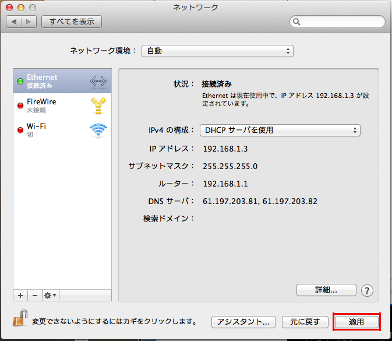
Task: Click the Ethernet interface arrows icon
Action: tap(98, 81)
